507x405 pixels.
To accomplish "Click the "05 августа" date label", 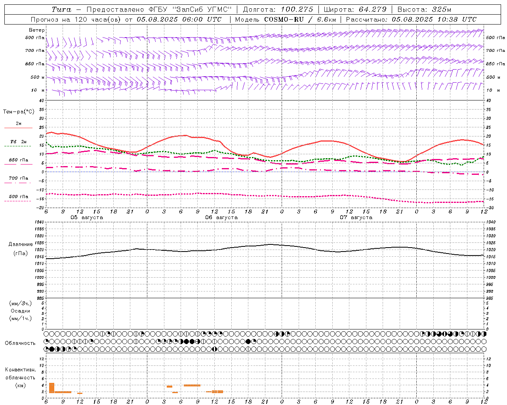I will point(87,218).
